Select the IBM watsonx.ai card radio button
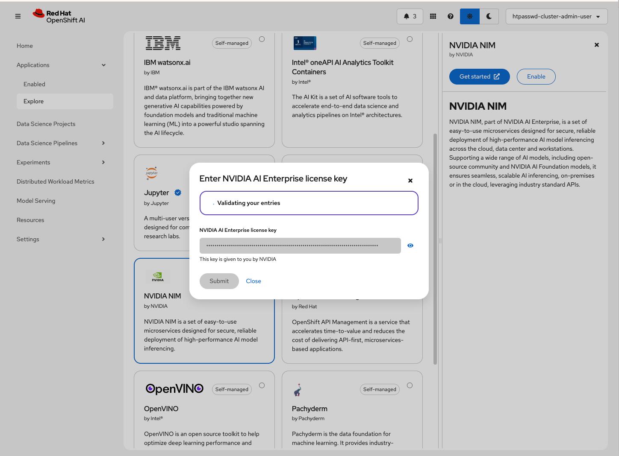This screenshot has height=456, width=619. 262,39
